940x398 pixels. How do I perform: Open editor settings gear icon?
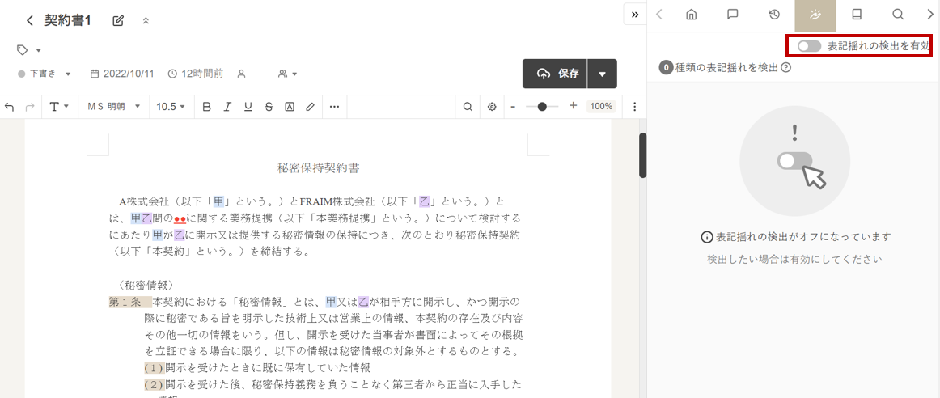click(x=491, y=107)
